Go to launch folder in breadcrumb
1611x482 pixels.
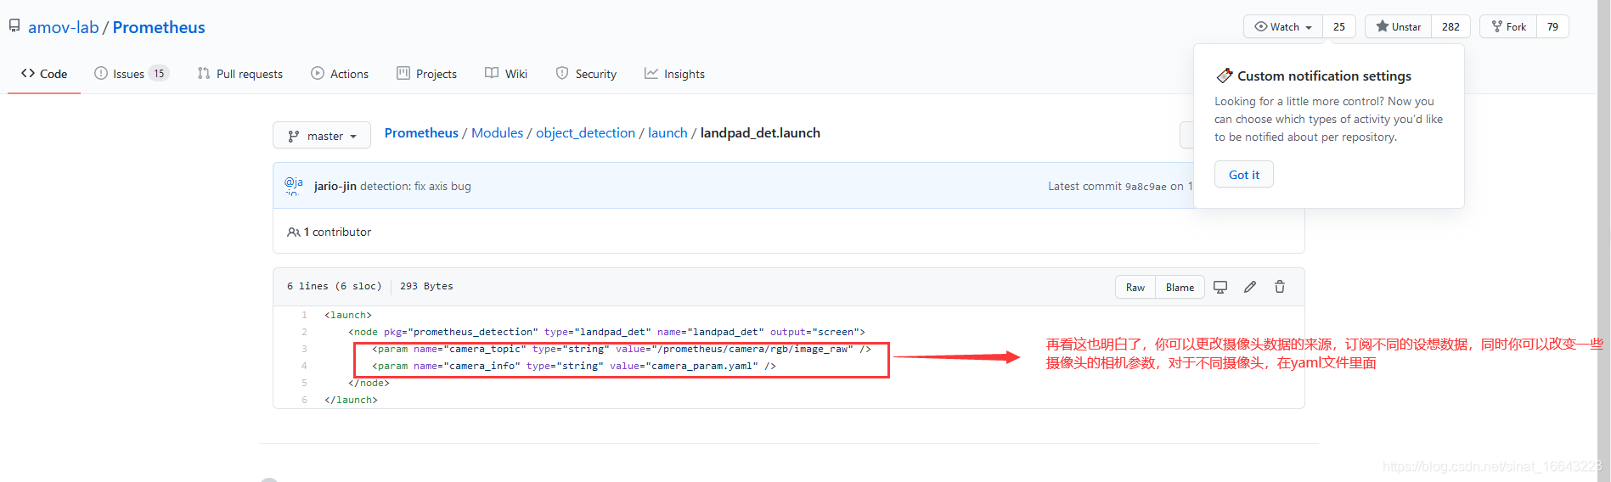pyautogui.click(x=667, y=132)
